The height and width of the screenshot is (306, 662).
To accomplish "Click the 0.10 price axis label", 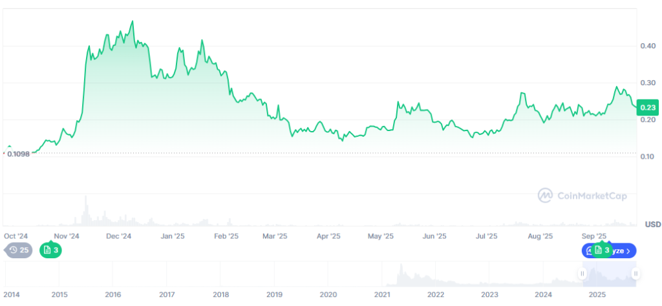I will tap(646, 157).
